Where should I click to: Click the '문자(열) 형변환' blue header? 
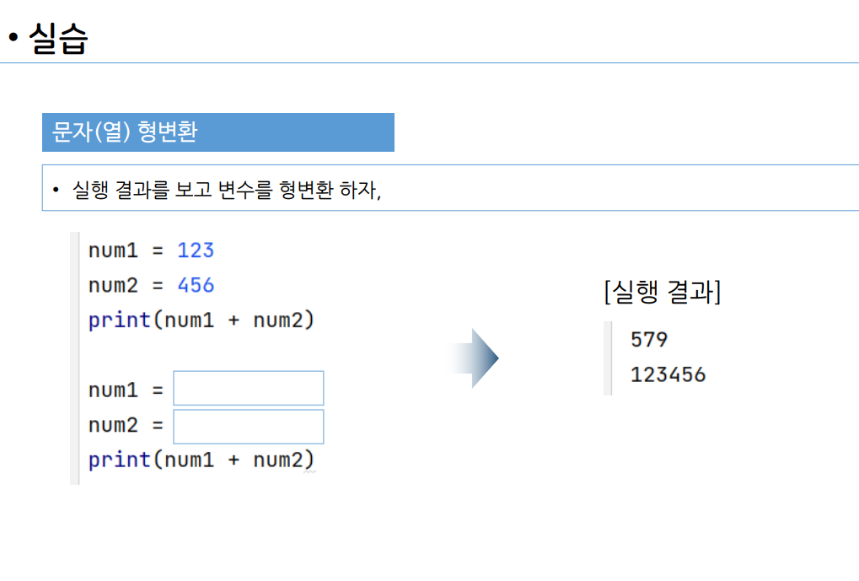[x=218, y=132]
